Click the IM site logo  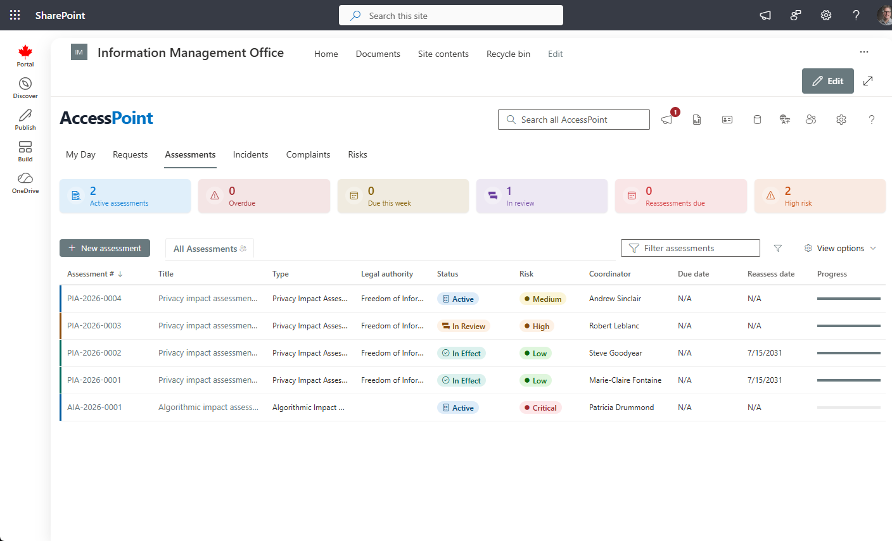click(79, 53)
